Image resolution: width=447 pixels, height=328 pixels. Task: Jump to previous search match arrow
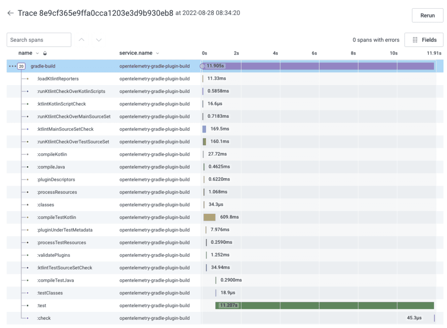pyautogui.click(x=82, y=40)
